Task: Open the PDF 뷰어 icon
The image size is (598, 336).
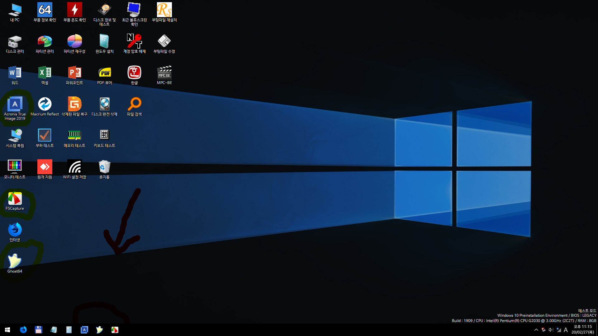Action: [x=104, y=75]
